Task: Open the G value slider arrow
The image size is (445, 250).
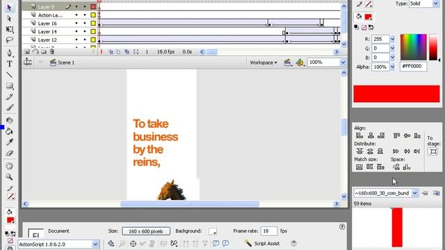Action: point(392,49)
